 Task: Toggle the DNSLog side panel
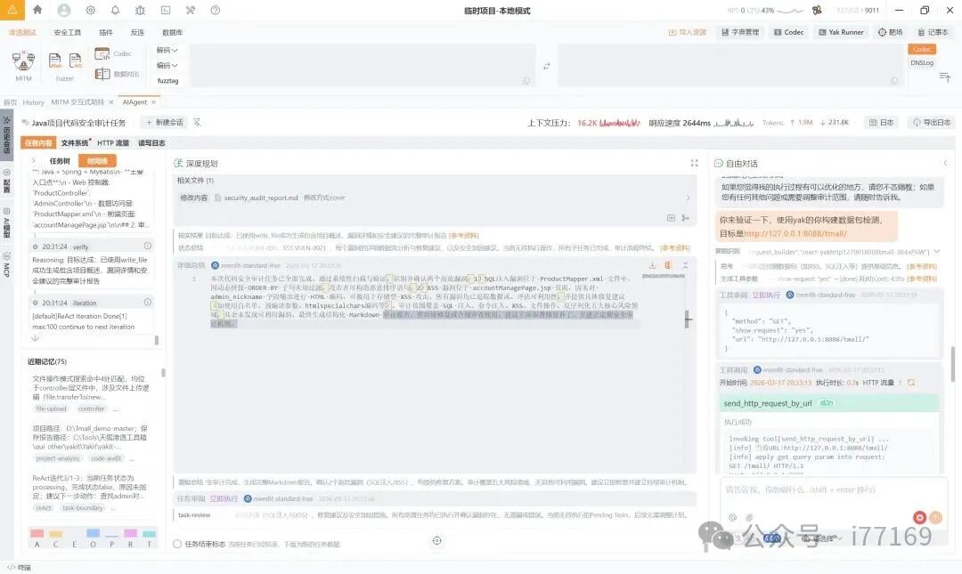[x=922, y=62]
